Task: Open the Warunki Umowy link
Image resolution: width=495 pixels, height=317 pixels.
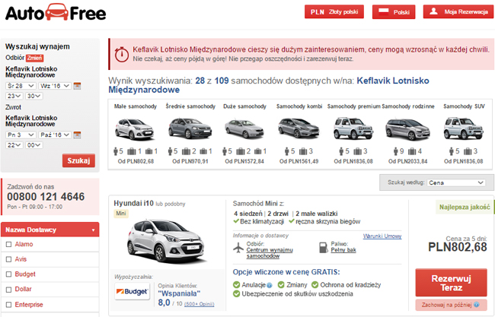Action: [x=382, y=236]
